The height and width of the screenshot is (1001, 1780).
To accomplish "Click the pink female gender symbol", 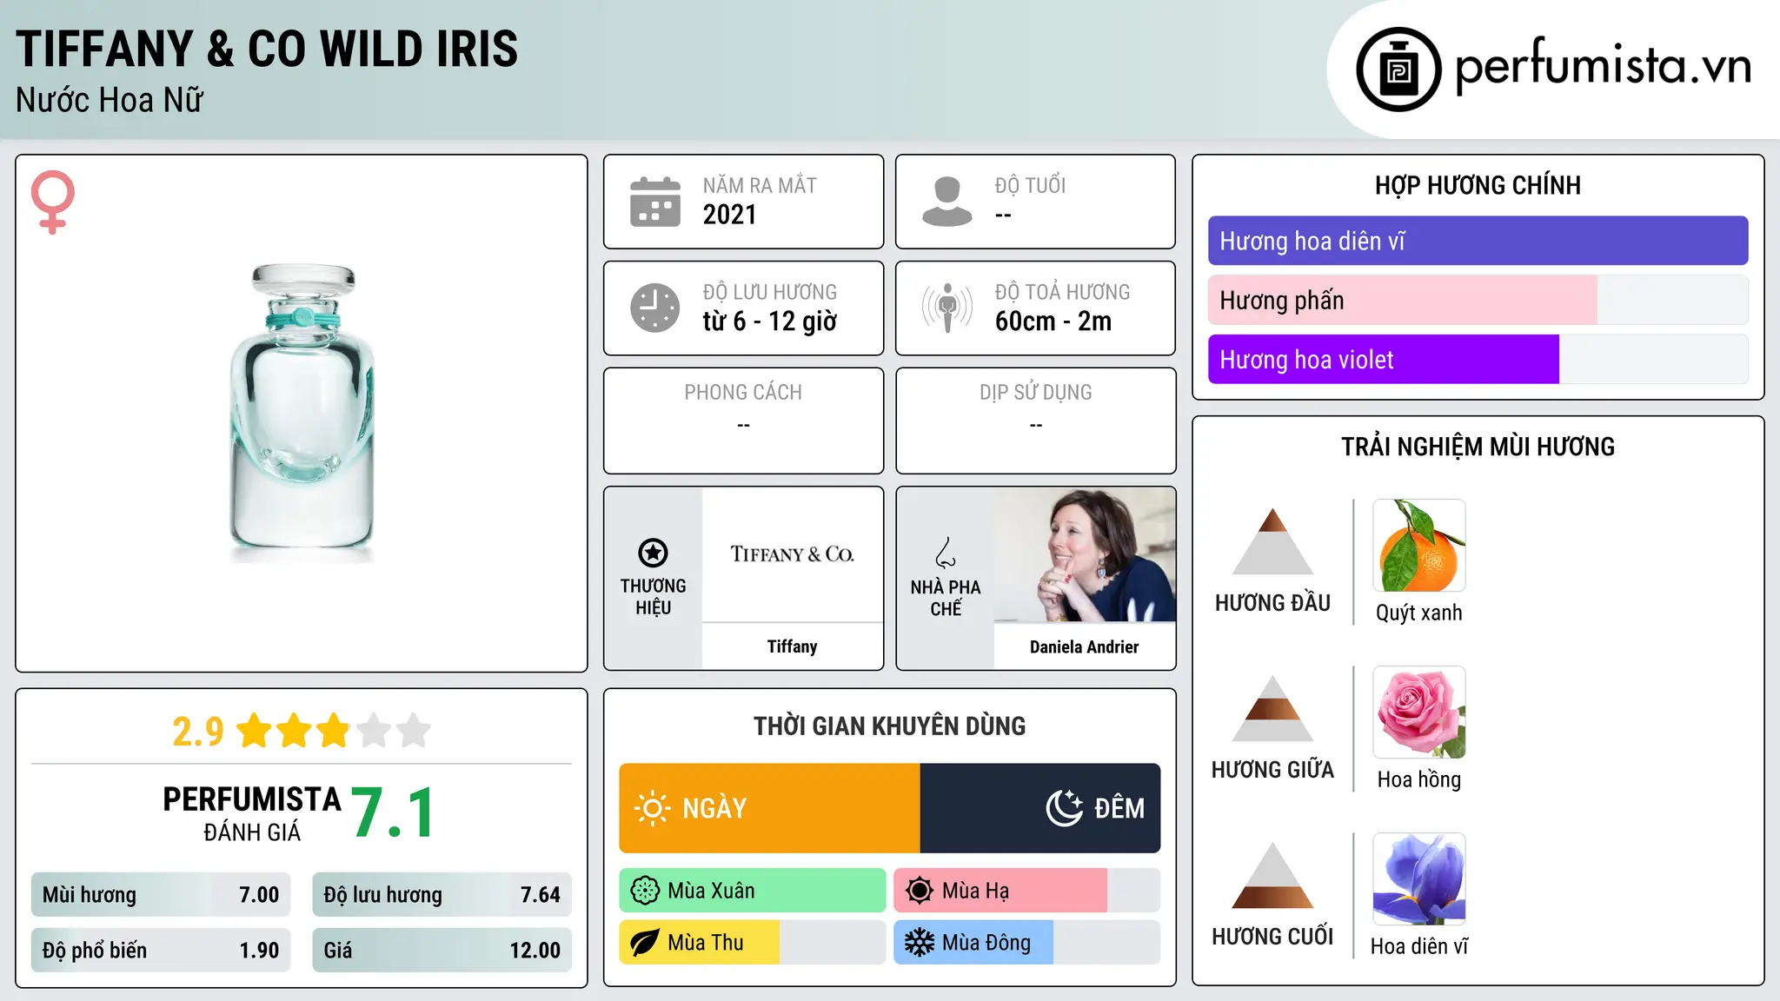I will click(x=52, y=202).
